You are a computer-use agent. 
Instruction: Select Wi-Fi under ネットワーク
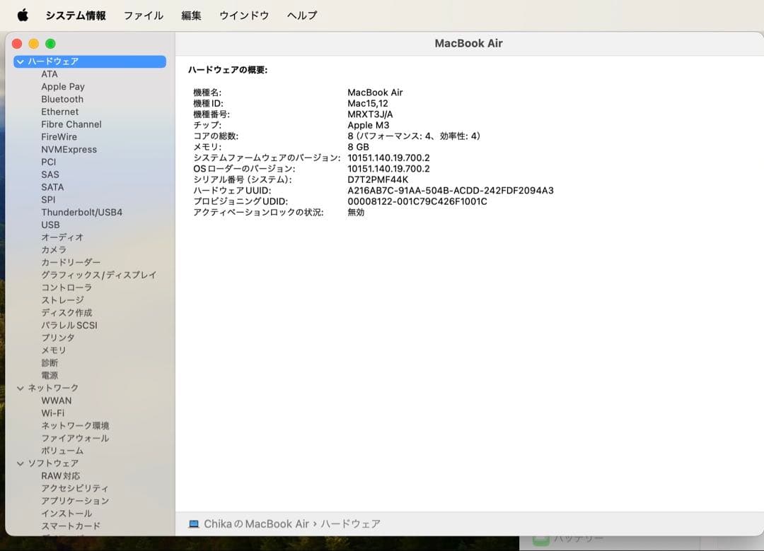54,413
